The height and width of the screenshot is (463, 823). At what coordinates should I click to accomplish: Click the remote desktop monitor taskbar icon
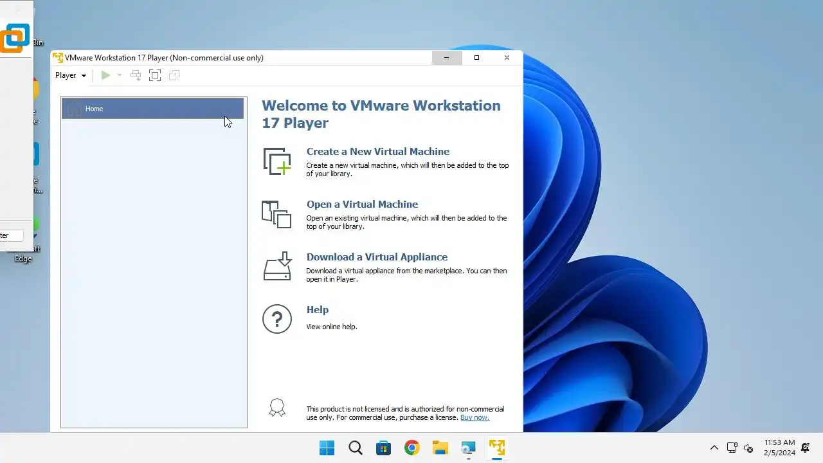469,448
